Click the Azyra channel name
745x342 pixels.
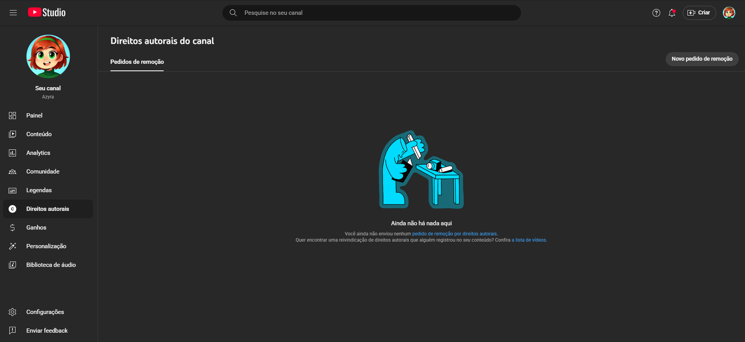tap(48, 97)
